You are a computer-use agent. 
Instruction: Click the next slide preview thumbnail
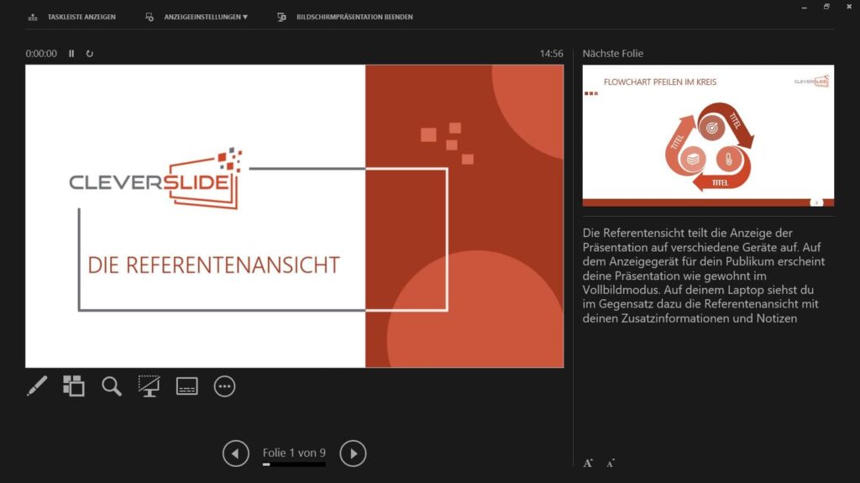coord(708,135)
